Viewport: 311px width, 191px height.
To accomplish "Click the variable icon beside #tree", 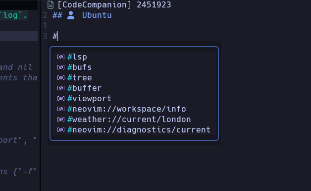I will (x=61, y=77).
